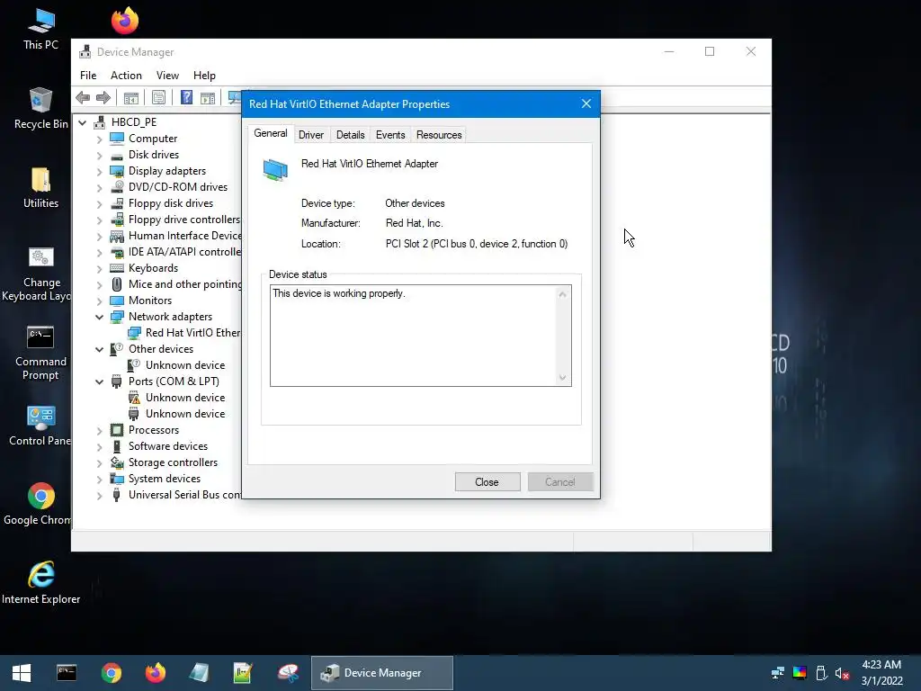The image size is (921, 691).
Task: Open the Help menu
Action: tap(204, 76)
